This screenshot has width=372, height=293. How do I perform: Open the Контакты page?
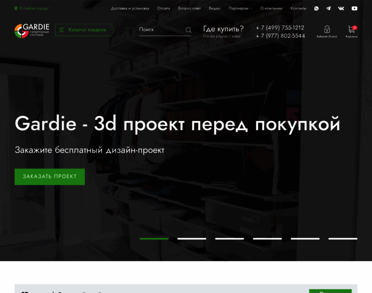point(298,8)
